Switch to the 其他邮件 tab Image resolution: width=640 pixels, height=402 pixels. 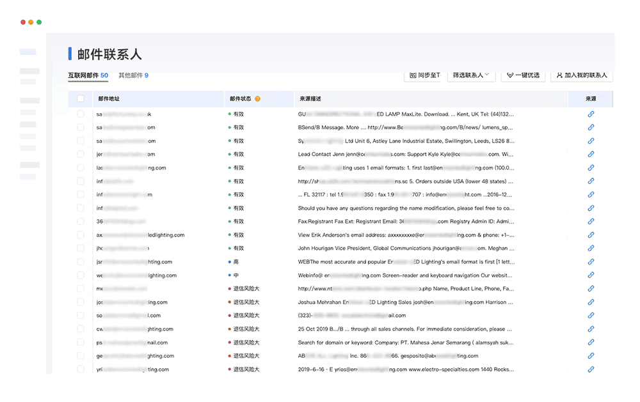[133, 75]
